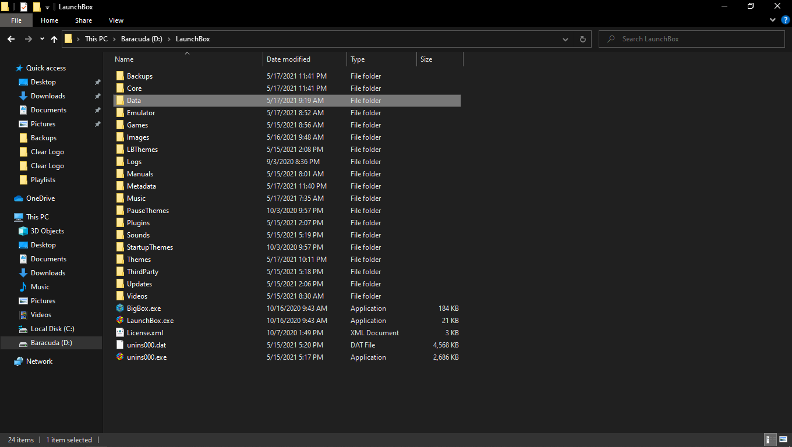Select the StartupThemes folder
This screenshot has width=792, height=447.
click(x=150, y=247)
